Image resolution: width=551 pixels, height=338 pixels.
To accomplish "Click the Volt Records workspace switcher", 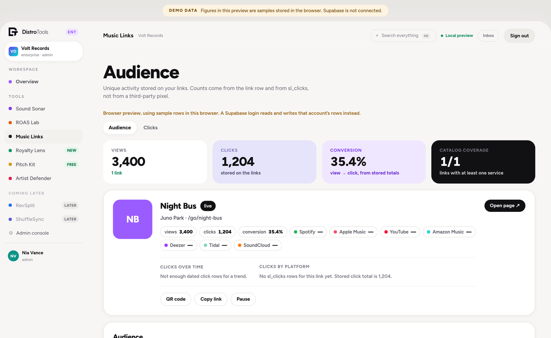I will (43, 52).
